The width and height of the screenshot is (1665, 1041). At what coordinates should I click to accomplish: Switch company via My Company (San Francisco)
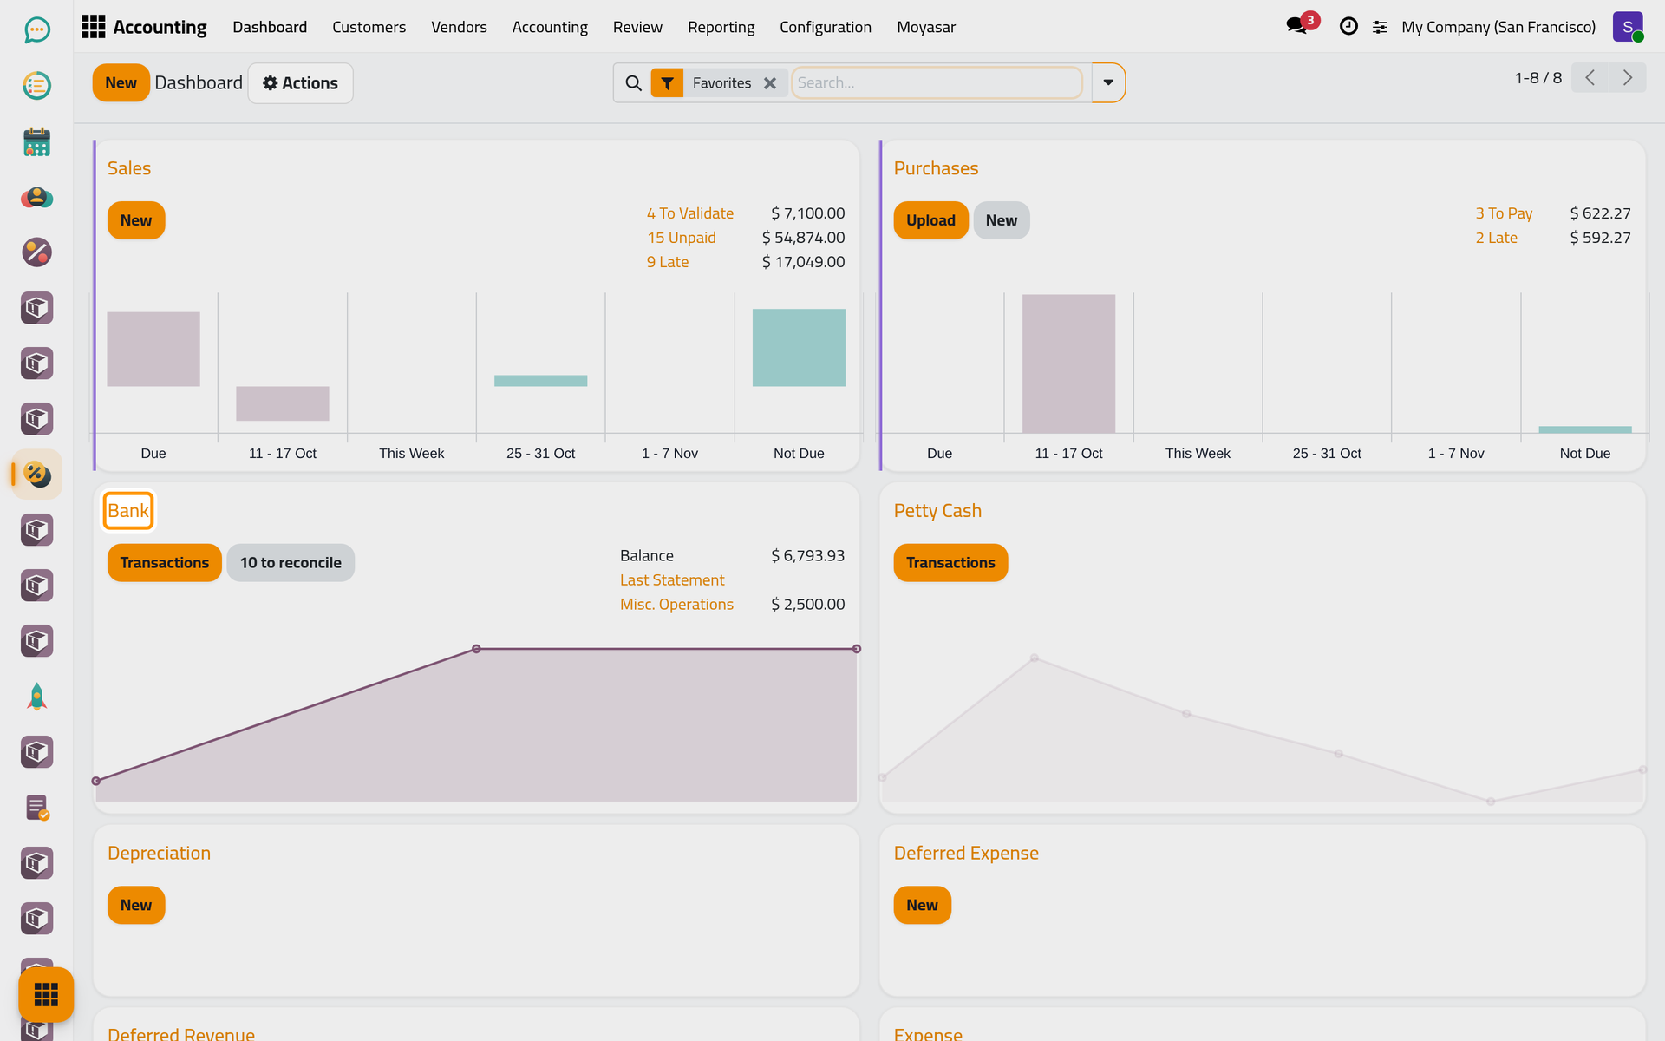1498,27
